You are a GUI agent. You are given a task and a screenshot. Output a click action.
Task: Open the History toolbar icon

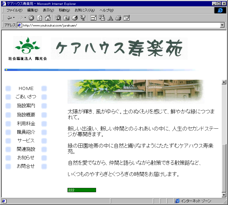coord(75,18)
